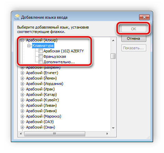
Task: Select Арабский (Кувейт) in the list
Action: point(42,100)
